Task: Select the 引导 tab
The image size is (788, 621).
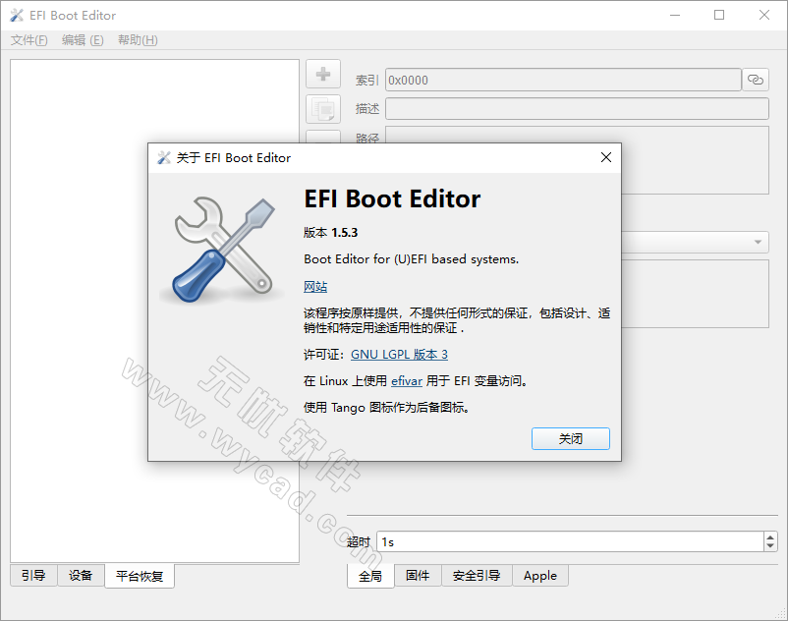Action: [x=32, y=576]
